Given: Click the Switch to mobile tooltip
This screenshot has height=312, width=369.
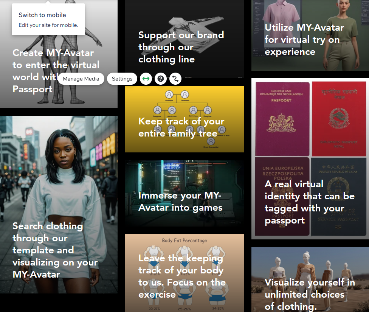Looking at the screenshot, I should pos(48,19).
